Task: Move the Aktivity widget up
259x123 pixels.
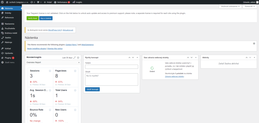Action: 247,57
